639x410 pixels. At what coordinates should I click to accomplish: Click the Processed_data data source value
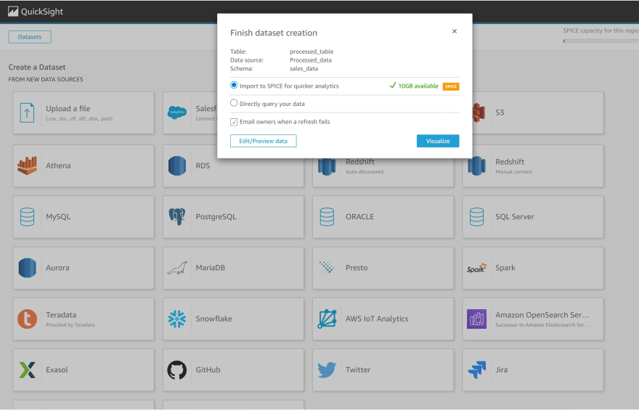click(311, 60)
